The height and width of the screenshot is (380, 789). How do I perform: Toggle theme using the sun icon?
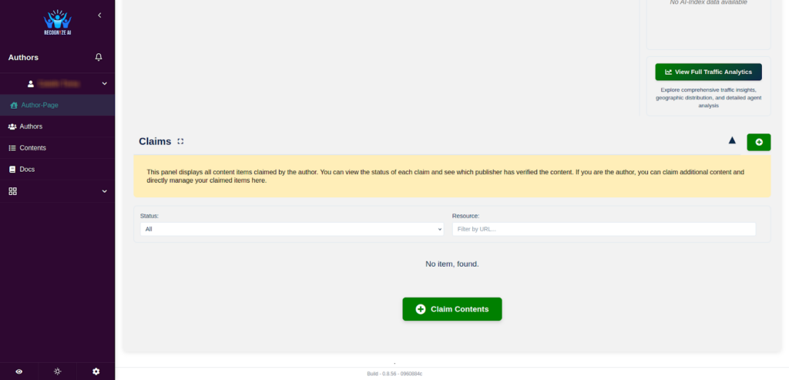click(x=57, y=372)
